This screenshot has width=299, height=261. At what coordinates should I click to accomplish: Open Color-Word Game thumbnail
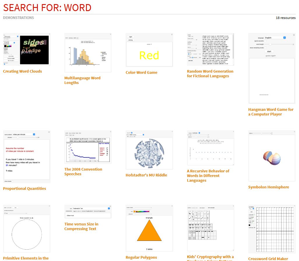(x=149, y=50)
